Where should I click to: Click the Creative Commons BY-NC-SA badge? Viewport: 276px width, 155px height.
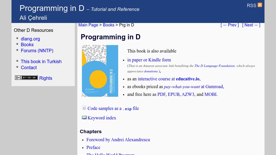[26, 78]
